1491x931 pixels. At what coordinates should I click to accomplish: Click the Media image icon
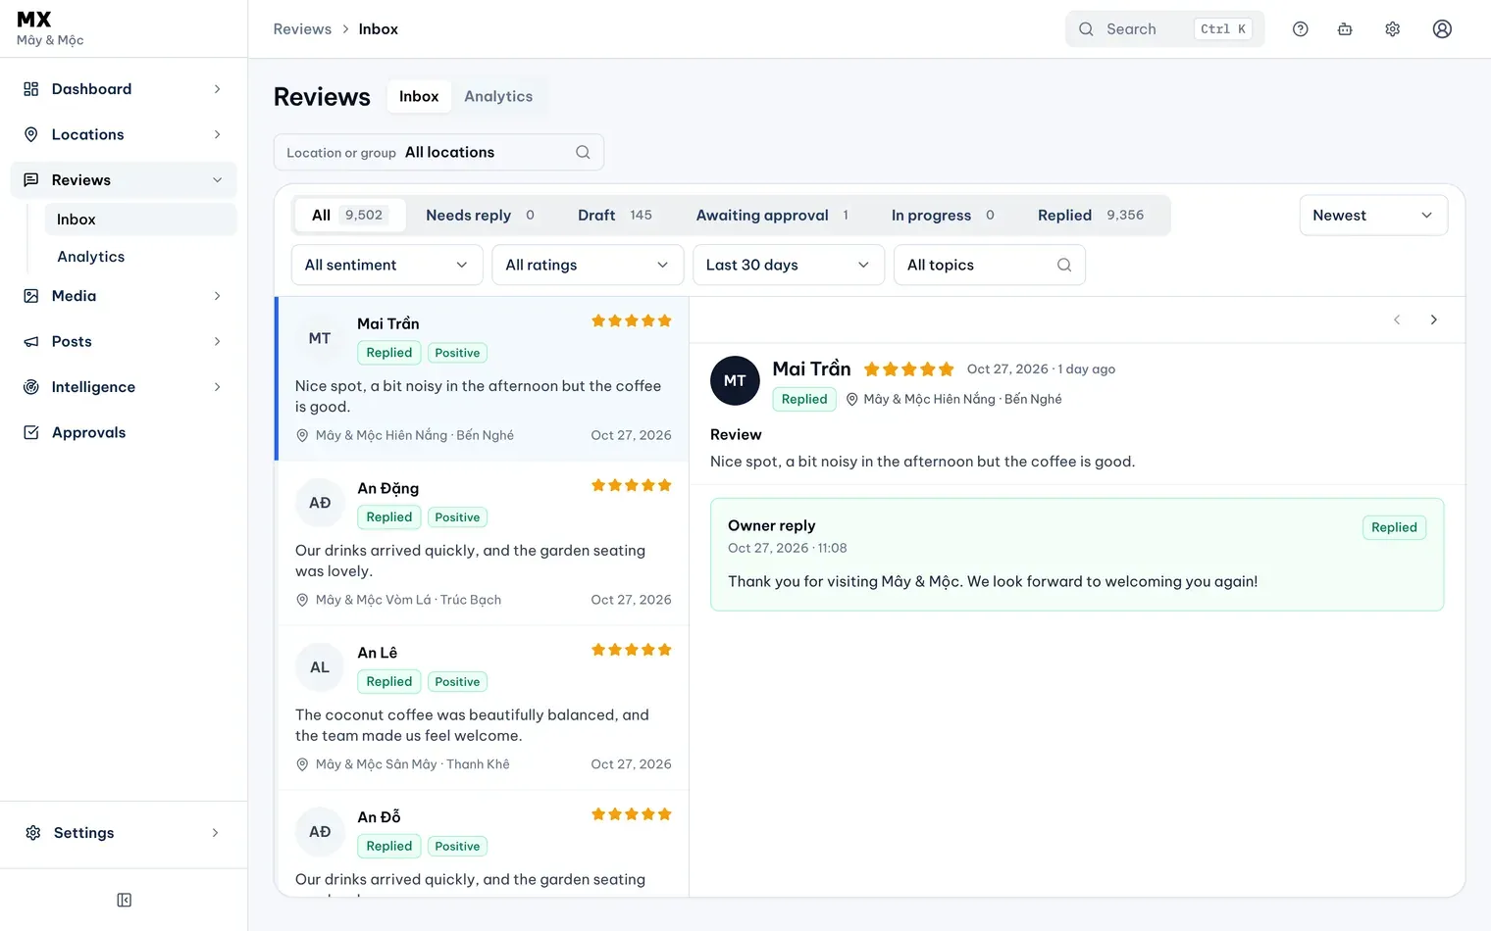[x=31, y=296]
